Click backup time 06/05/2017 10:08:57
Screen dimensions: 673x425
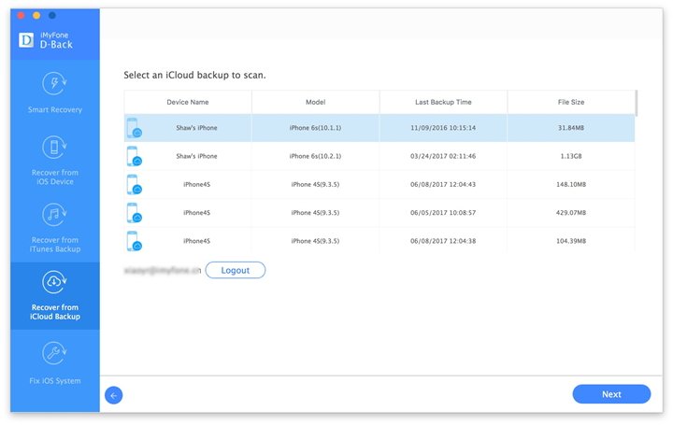[443, 213]
